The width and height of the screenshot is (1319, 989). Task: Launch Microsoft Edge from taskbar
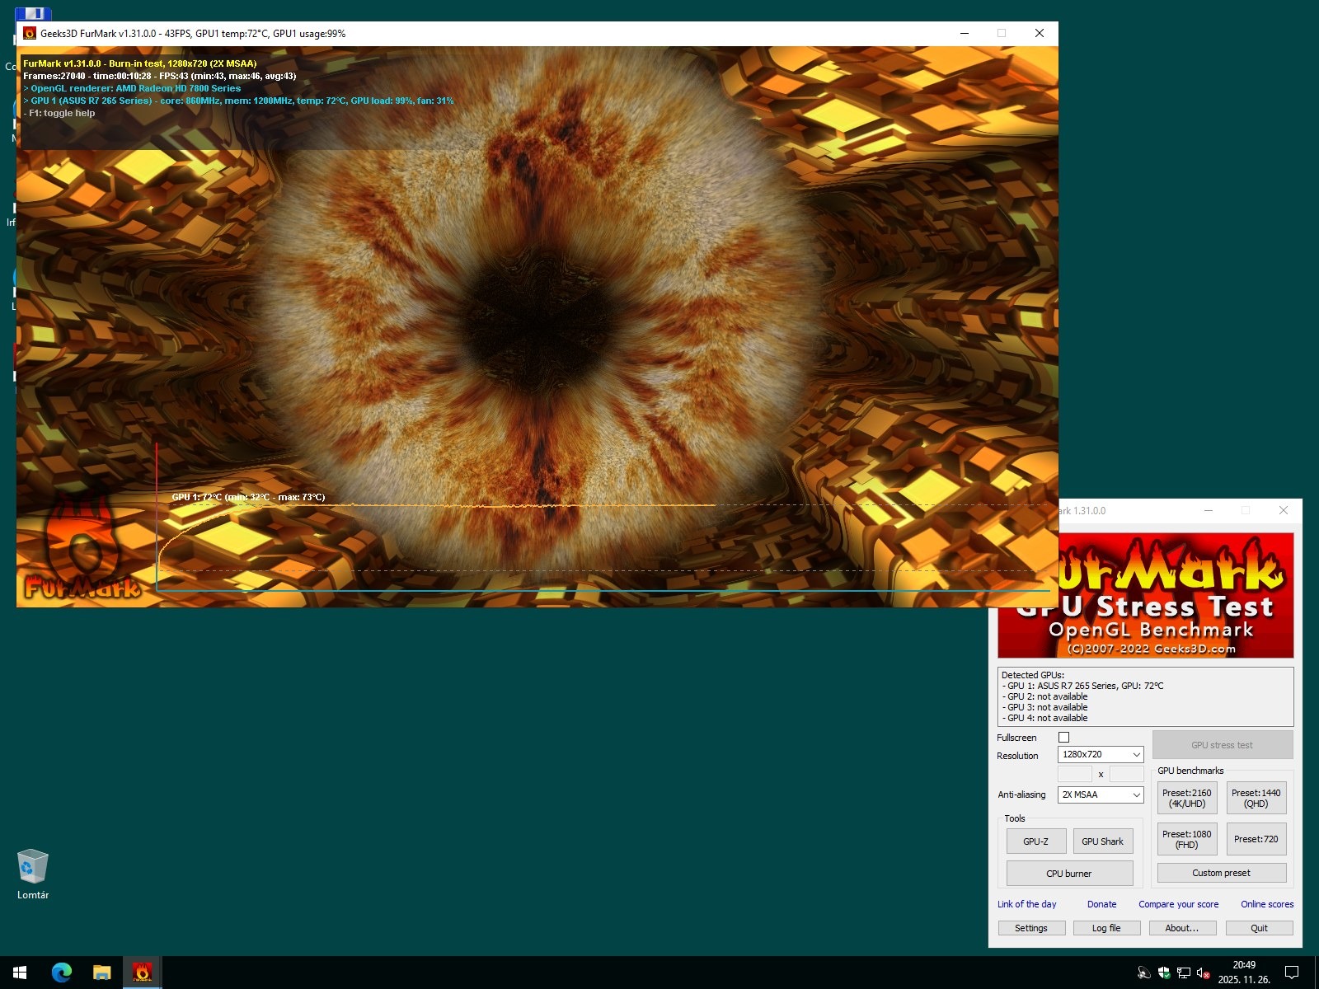pyautogui.click(x=62, y=973)
